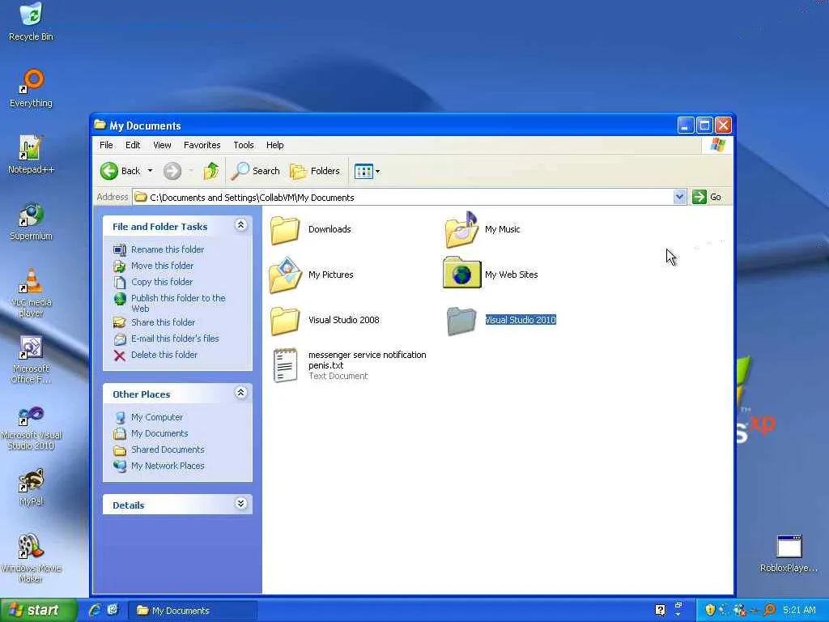Open the Tools menu
The width and height of the screenshot is (829, 622).
244,145
